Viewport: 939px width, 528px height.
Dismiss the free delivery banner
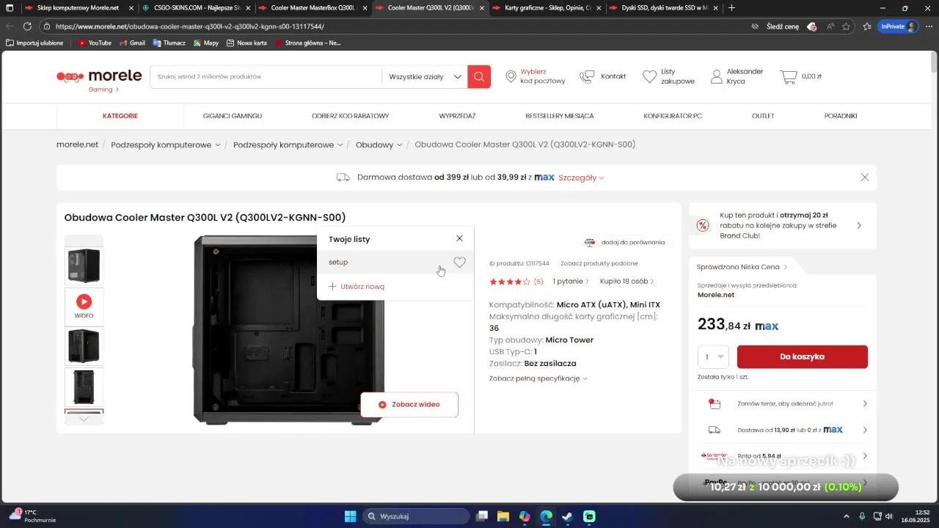click(865, 177)
